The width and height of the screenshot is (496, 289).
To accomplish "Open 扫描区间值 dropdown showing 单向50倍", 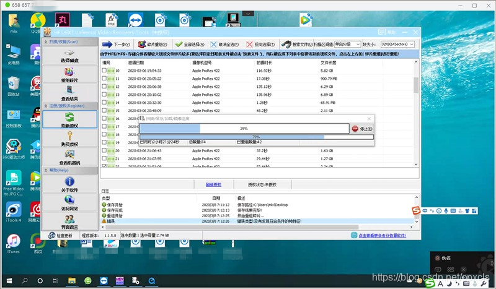I will [x=347, y=44].
